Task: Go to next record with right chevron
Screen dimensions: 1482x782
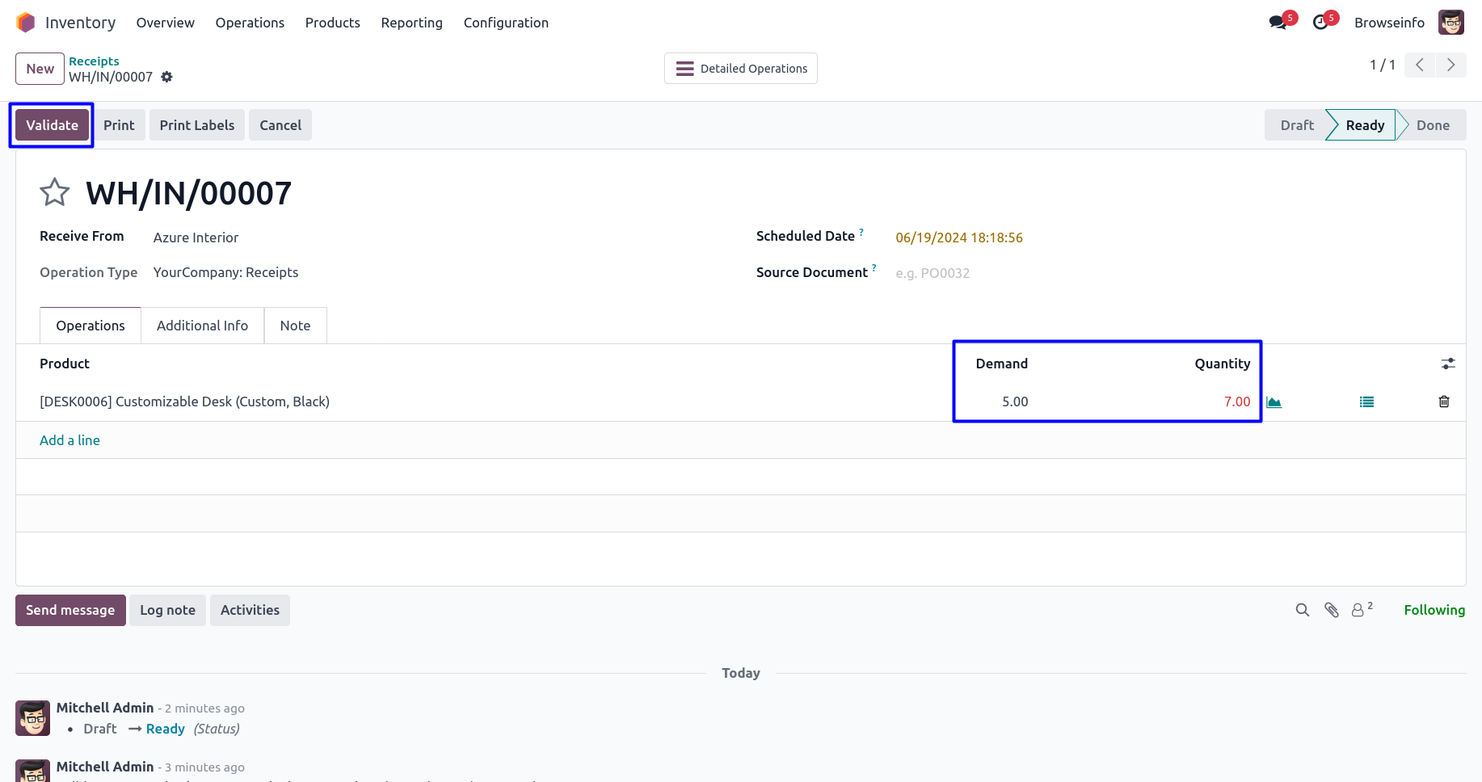Action: pyautogui.click(x=1451, y=65)
